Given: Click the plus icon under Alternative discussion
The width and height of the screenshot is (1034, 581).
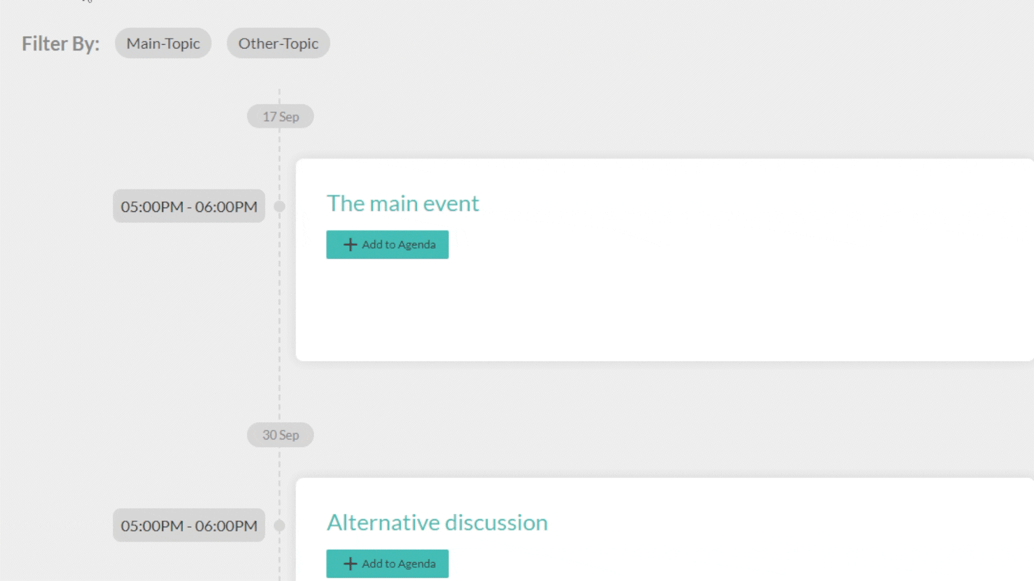Looking at the screenshot, I should [x=351, y=564].
